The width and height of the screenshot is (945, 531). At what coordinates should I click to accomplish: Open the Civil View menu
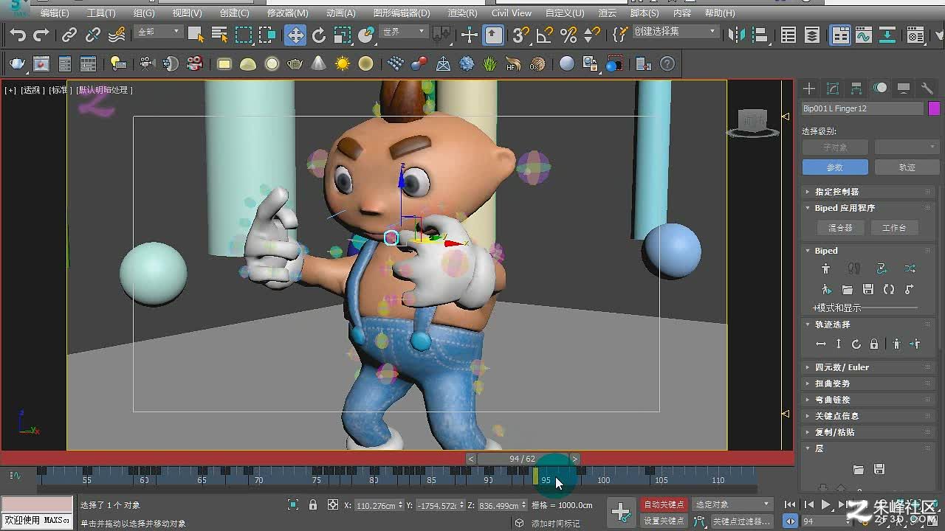[x=512, y=13]
